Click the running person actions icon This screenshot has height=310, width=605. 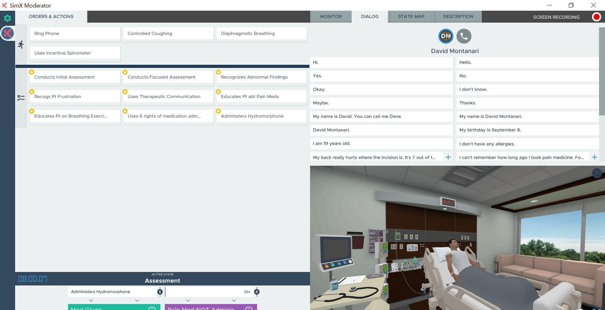pos(21,45)
